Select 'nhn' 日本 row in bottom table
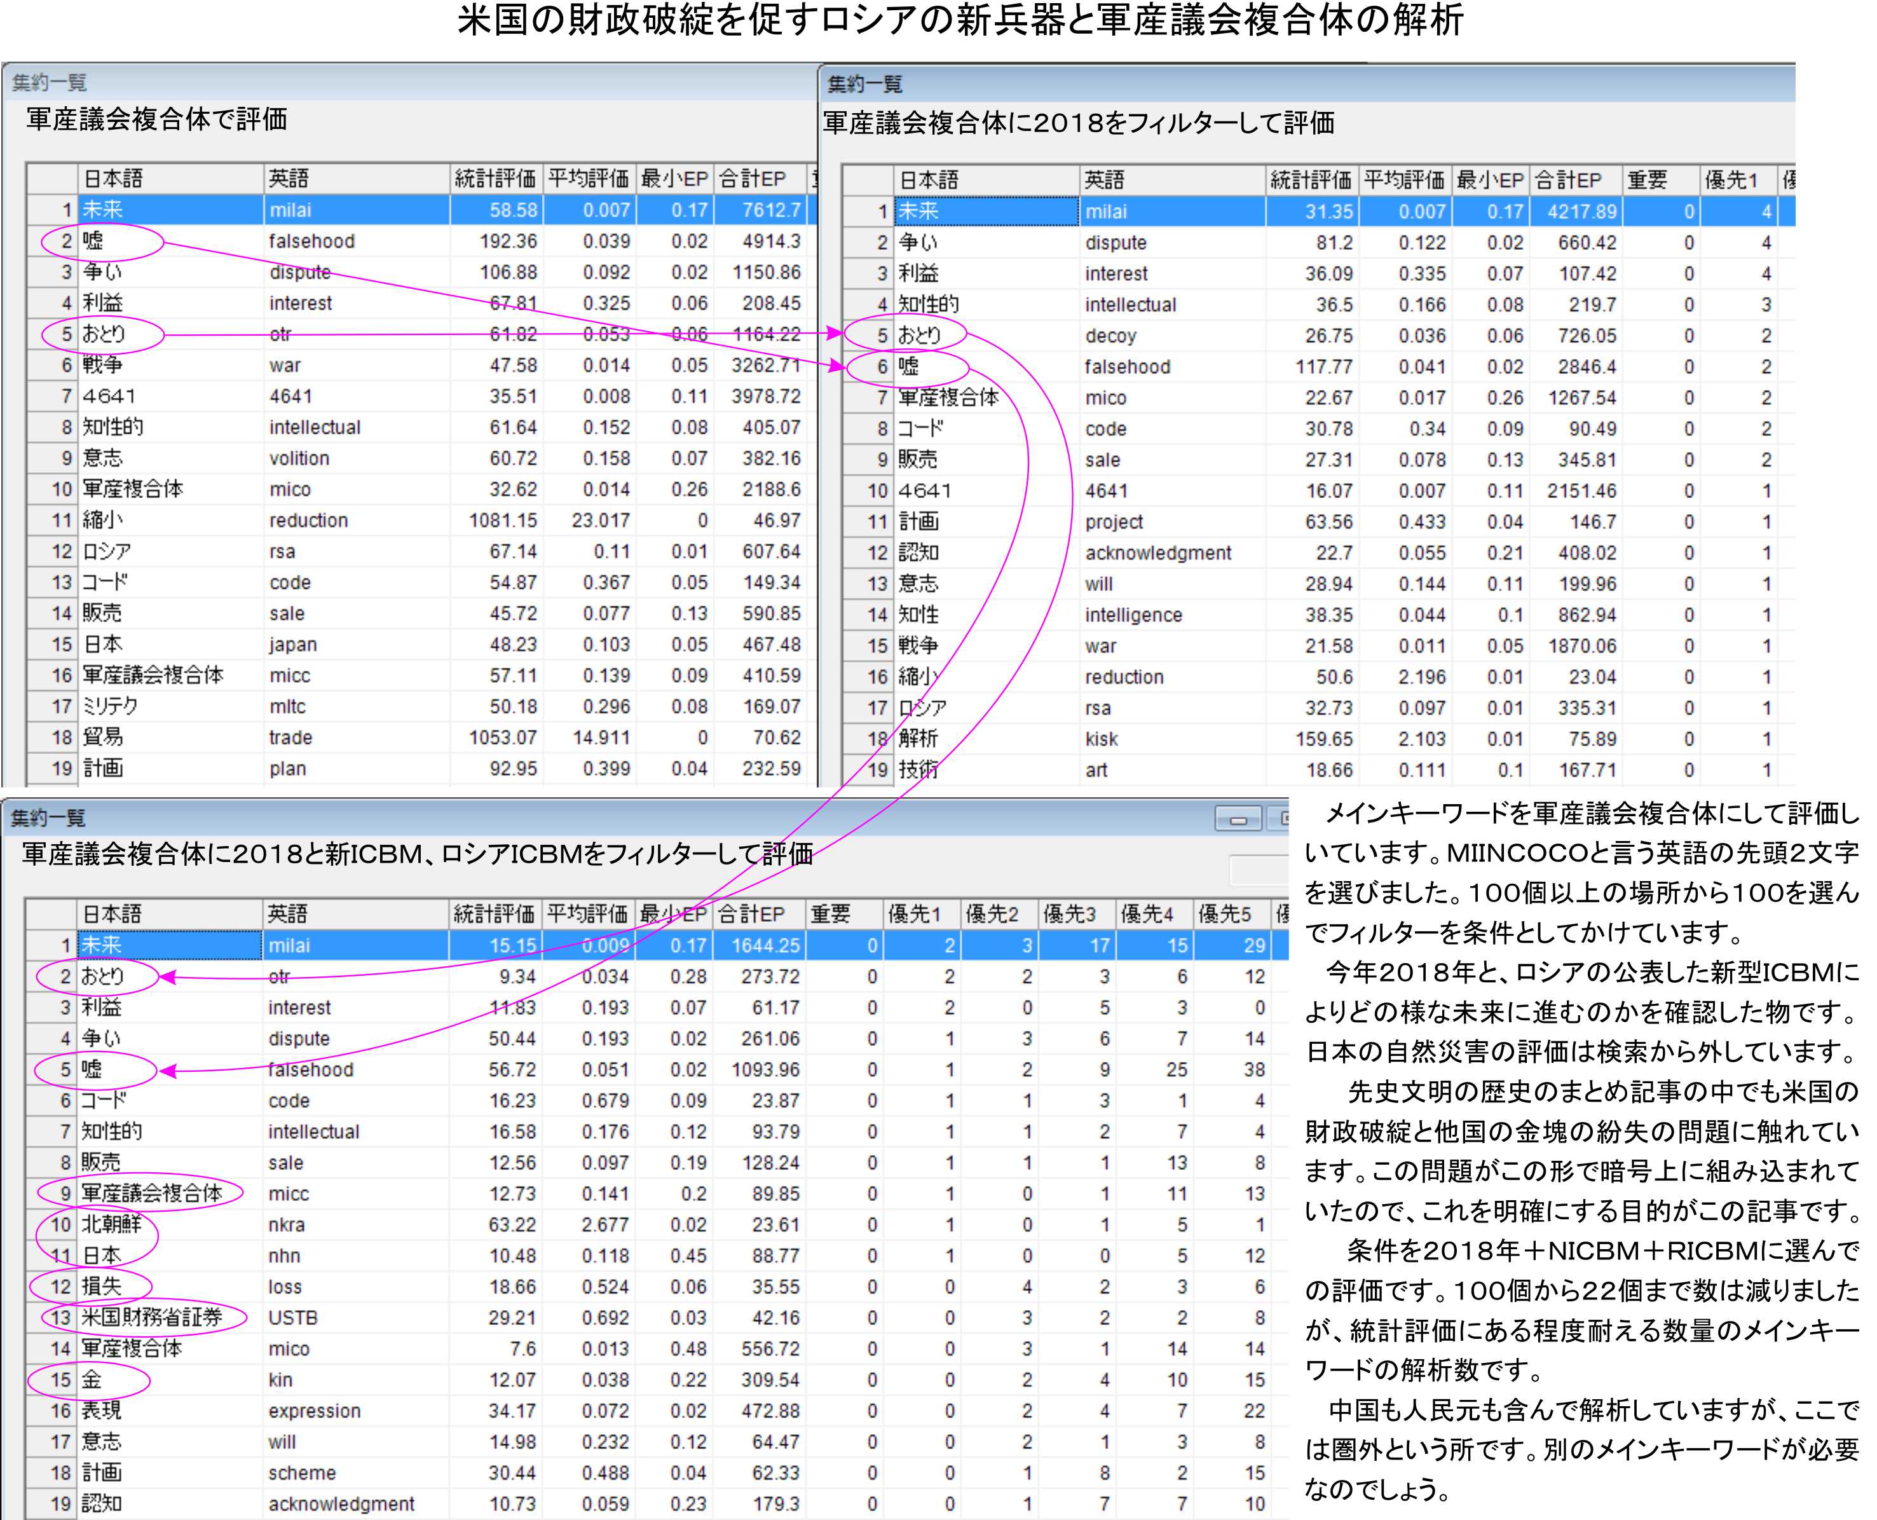 pos(657,1256)
